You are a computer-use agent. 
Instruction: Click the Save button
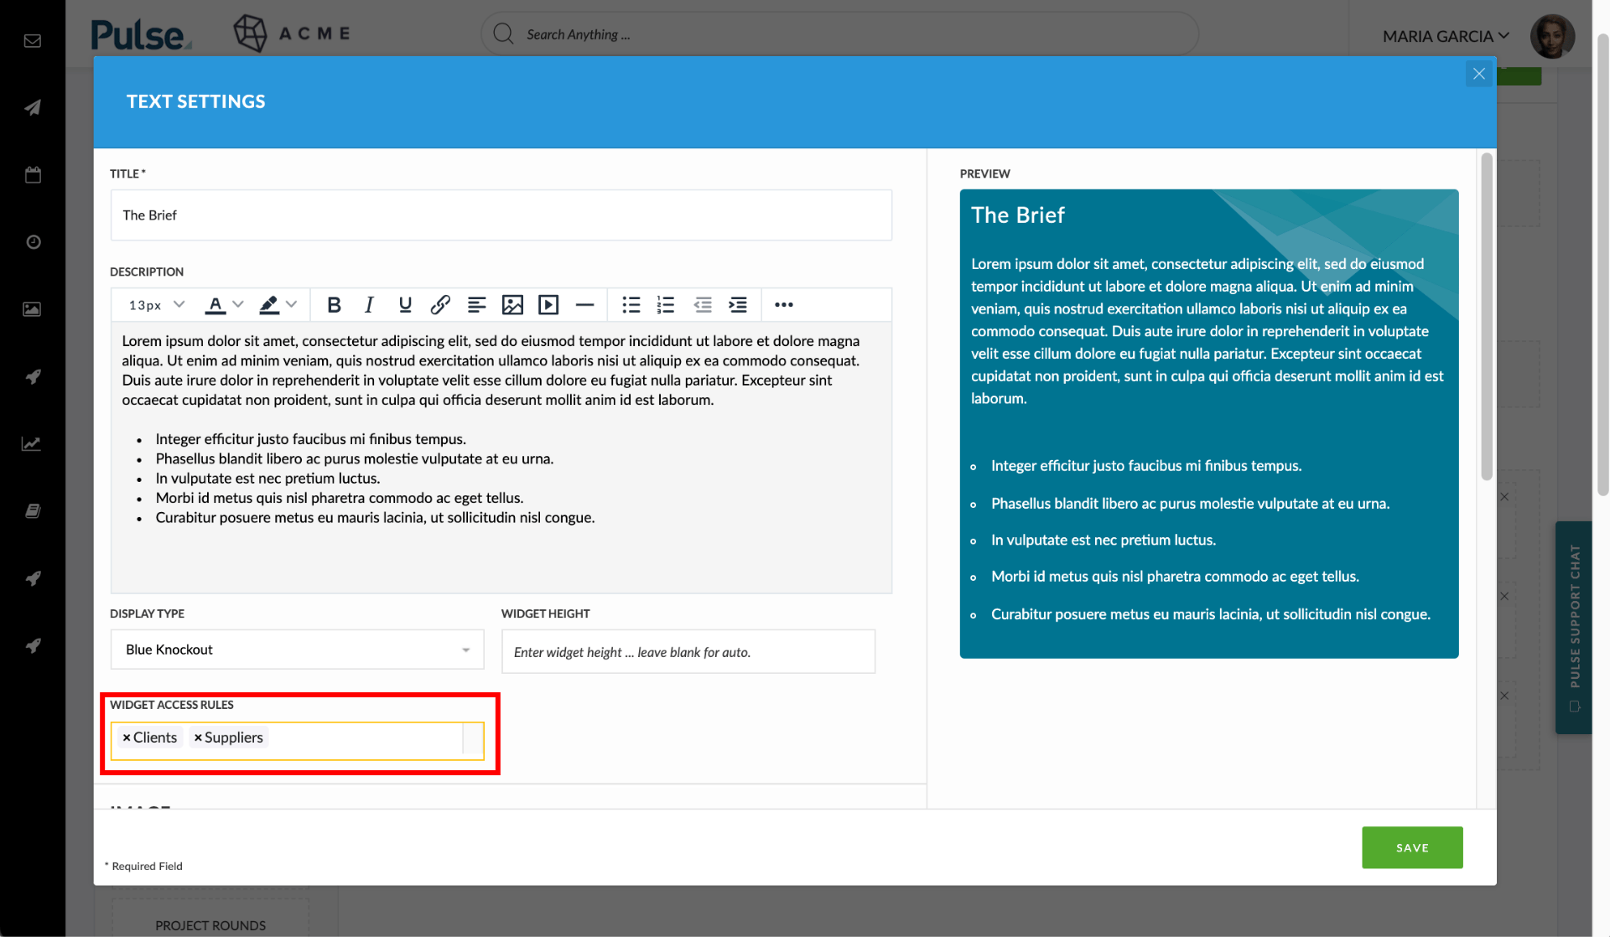point(1412,847)
